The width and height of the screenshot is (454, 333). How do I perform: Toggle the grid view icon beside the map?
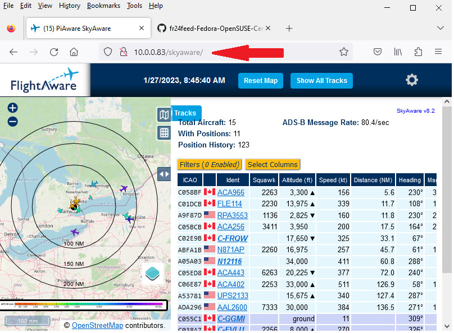164,133
